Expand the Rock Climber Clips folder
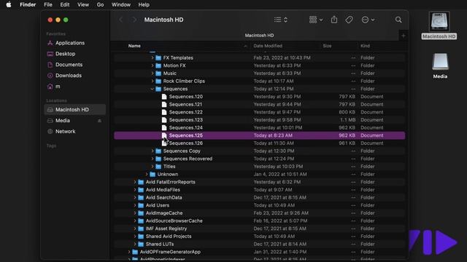 click(x=153, y=81)
